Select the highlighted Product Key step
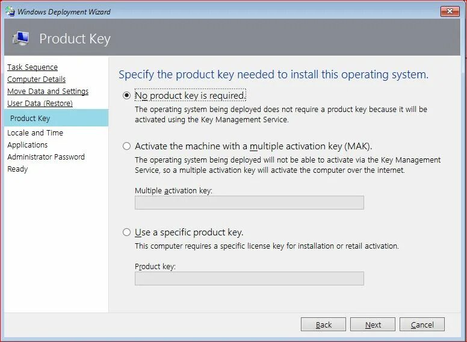This screenshot has height=342, width=467. [30, 118]
